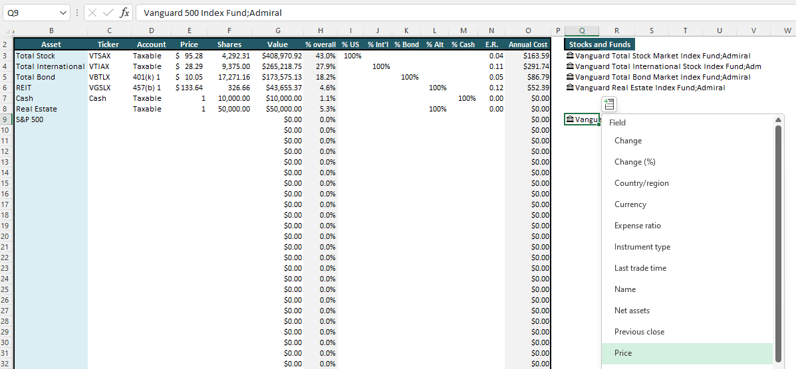This screenshot has width=796, height=369.
Task: Click the S&P 500 asset cell
Action: tap(51, 119)
